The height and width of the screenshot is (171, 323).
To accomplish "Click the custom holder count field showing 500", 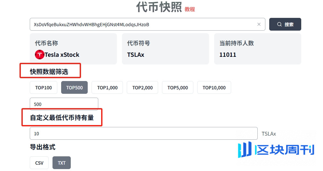I will pyautogui.click(x=64, y=104).
